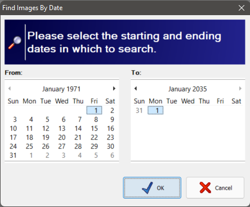Select grayed February 6 in From calendar

[112, 155]
